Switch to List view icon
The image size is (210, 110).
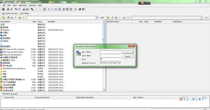(x=56, y=9)
